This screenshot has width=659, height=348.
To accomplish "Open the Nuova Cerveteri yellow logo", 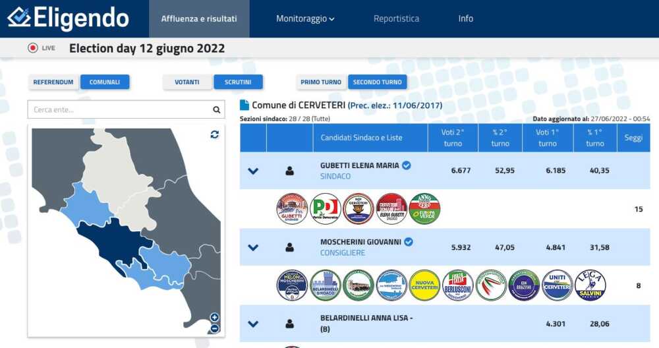I will (424, 285).
